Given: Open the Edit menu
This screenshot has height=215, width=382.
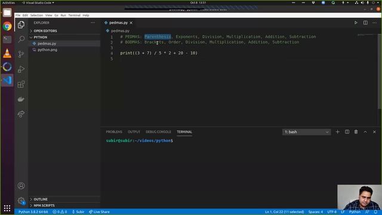Looking at the screenshot, I should click(25, 15).
